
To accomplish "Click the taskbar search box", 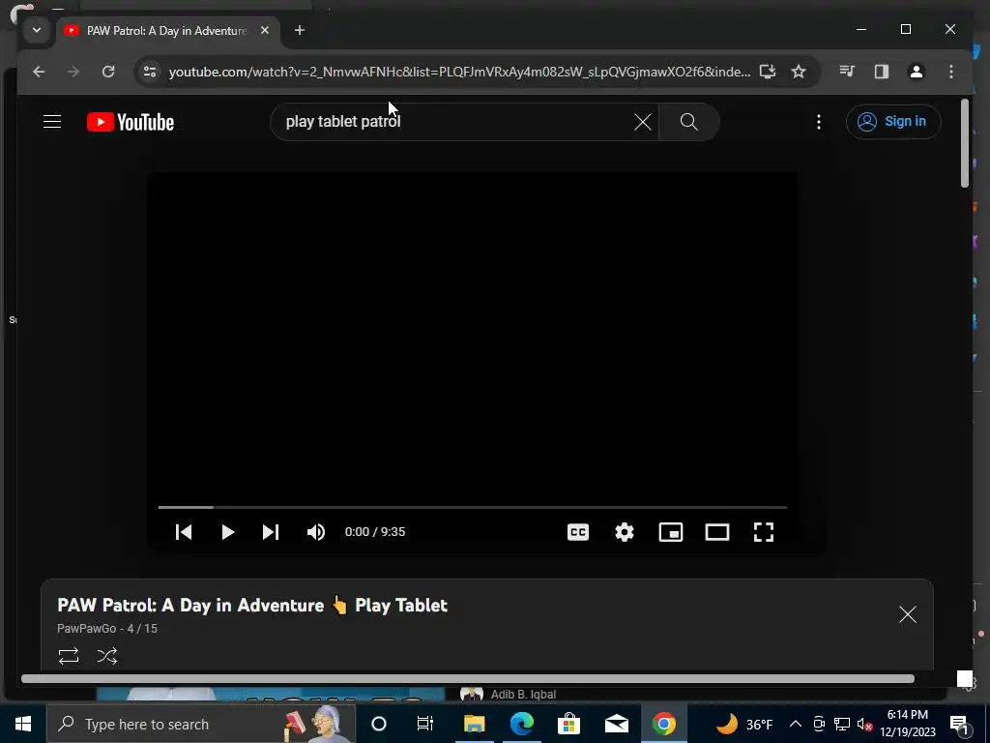I will tap(201, 724).
